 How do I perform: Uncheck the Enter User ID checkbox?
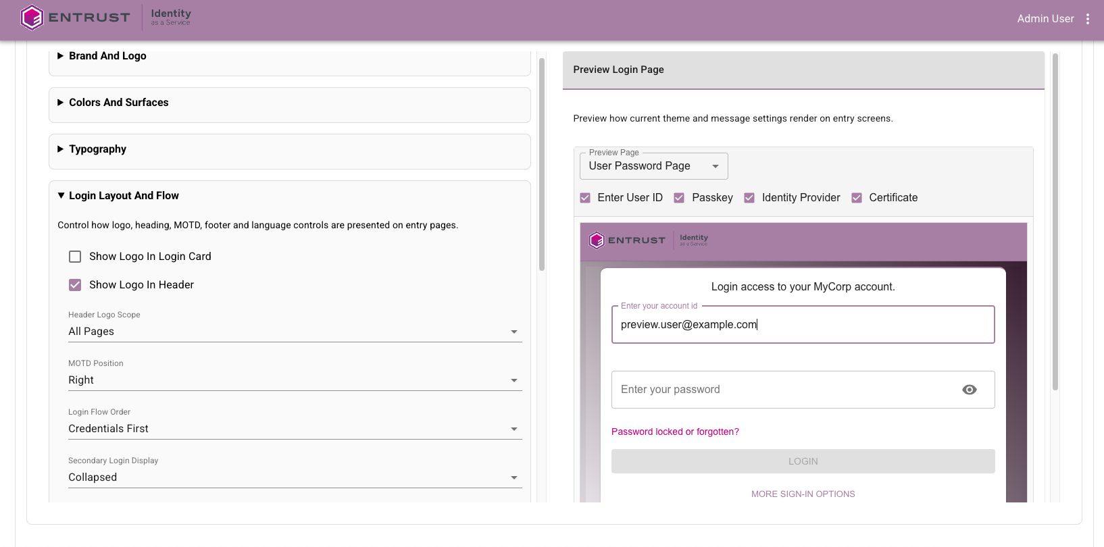coord(585,198)
